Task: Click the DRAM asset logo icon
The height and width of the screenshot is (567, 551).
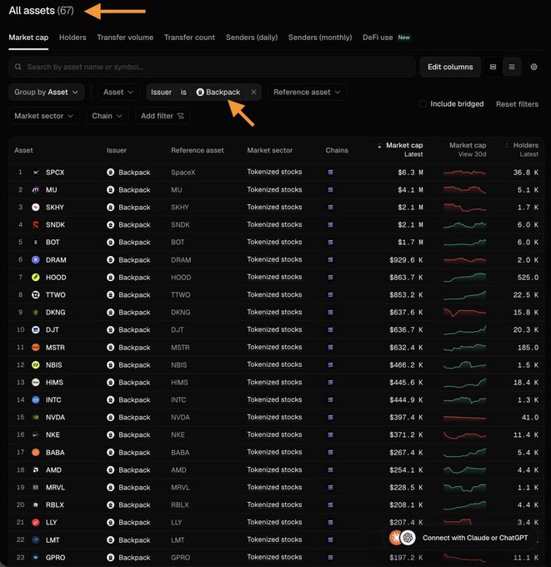Action: [x=36, y=259]
